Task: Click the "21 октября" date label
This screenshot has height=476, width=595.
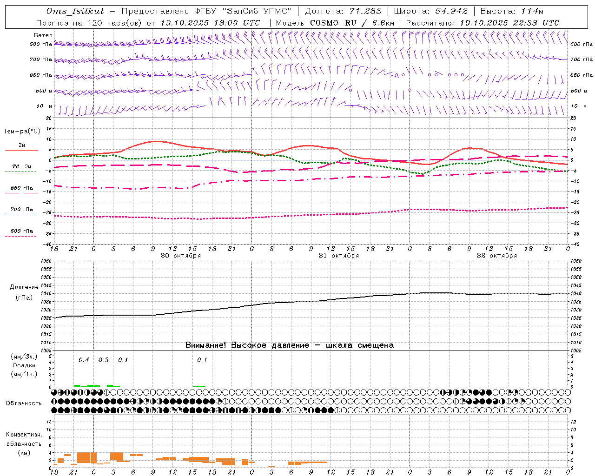Action: tap(339, 256)
